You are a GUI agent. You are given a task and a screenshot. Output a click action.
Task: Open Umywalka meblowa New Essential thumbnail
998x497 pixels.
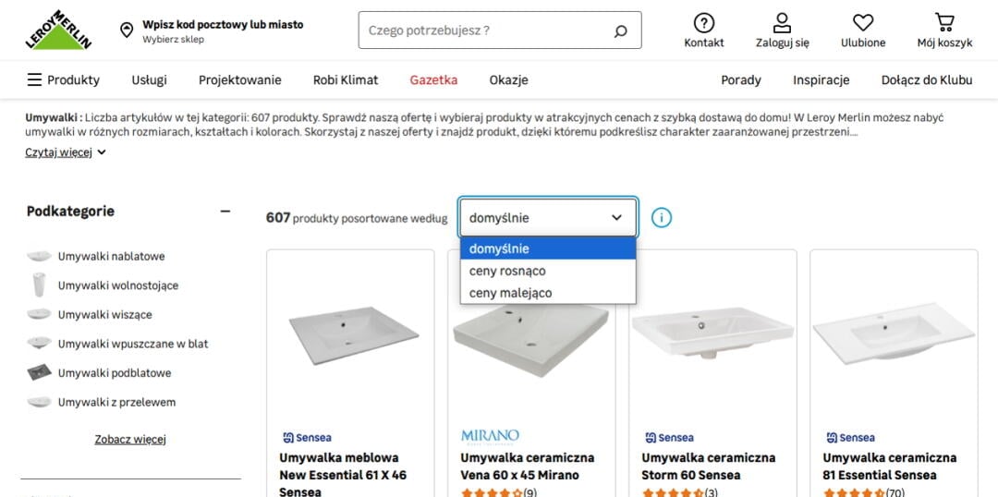click(x=350, y=333)
